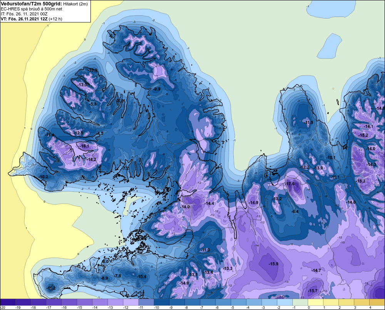Select the -6.4 temperature value
The height and width of the screenshot is (310, 385).
click(x=295, y=211)
